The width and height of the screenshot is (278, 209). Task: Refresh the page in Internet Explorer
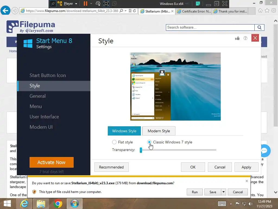(x=134, y=11)
